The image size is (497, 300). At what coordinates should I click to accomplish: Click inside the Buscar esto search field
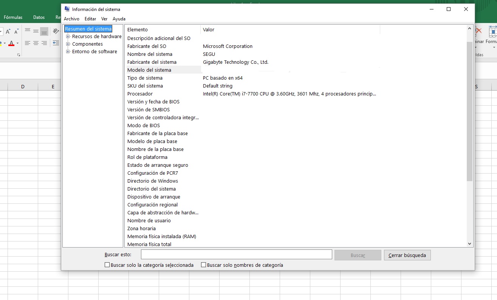click(x=236, y=254)
